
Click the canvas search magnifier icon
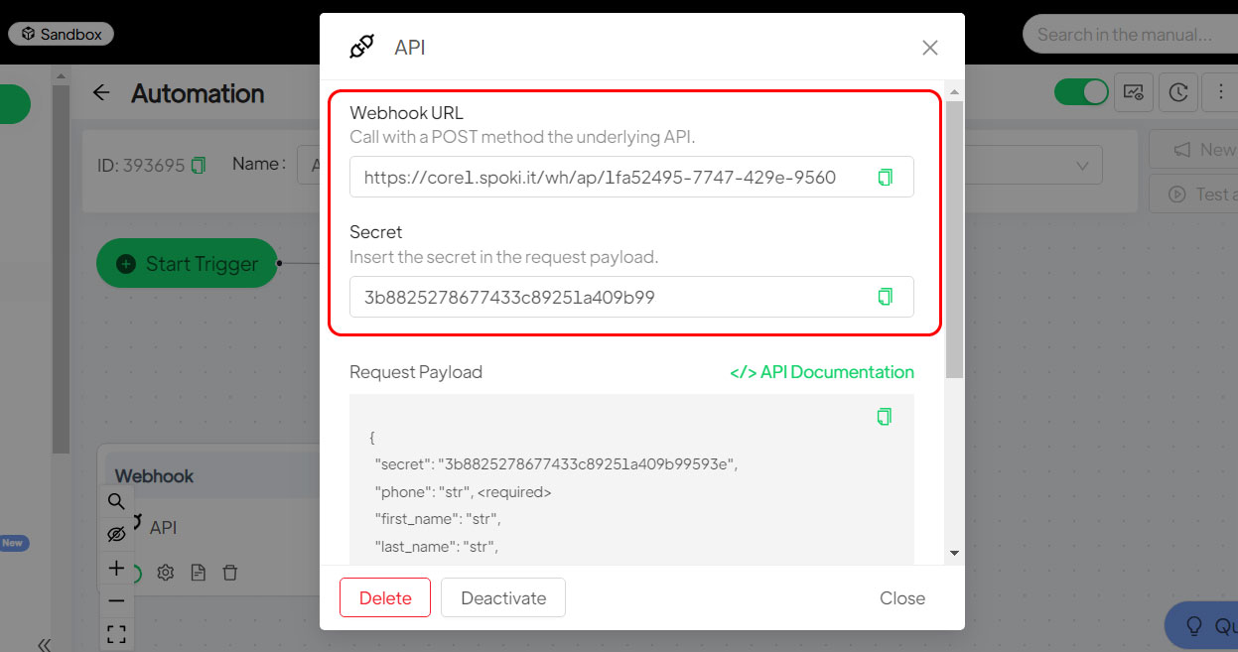tap(116, 501)
